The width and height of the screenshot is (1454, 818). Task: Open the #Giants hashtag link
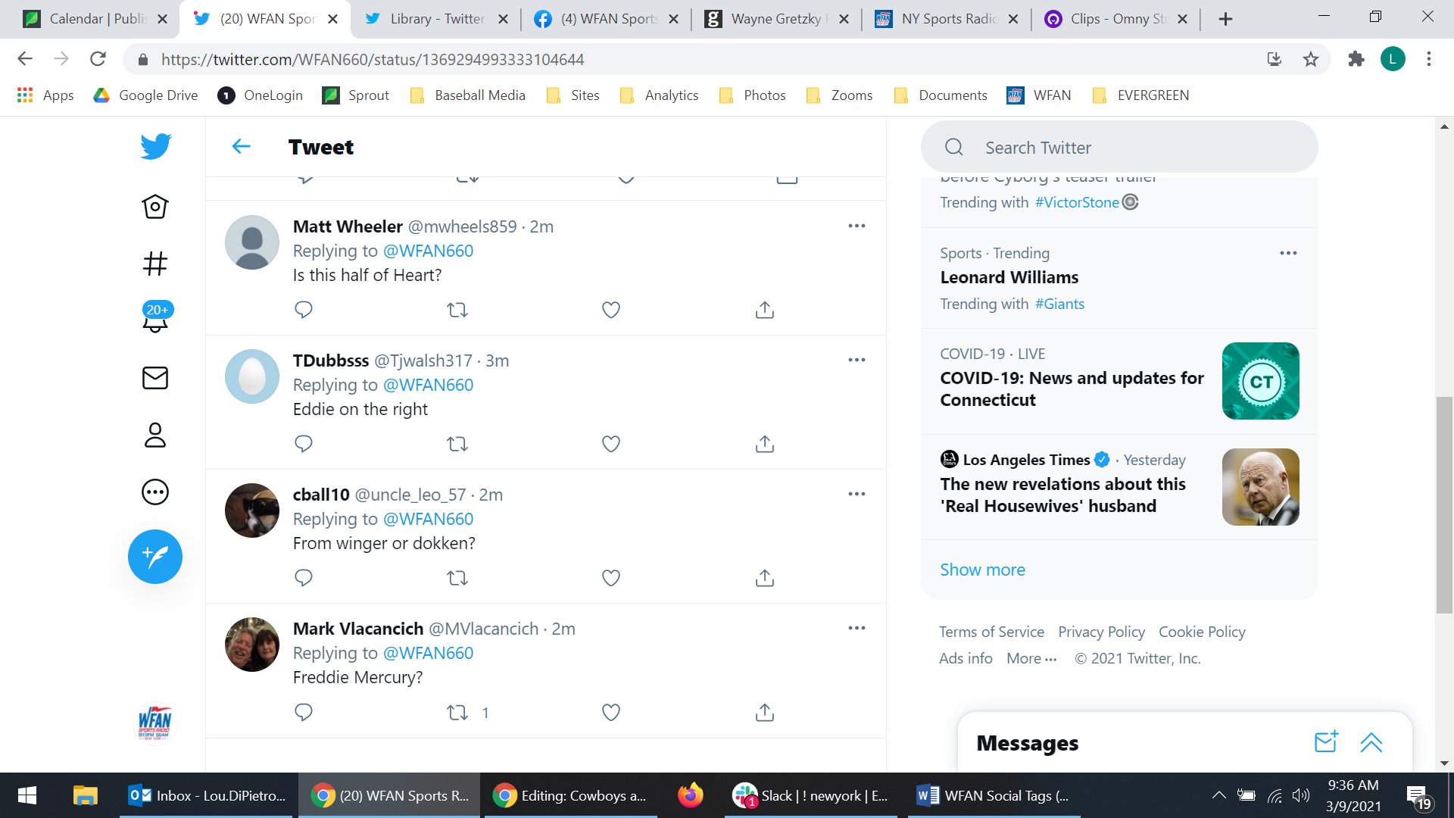(1059, 304)
